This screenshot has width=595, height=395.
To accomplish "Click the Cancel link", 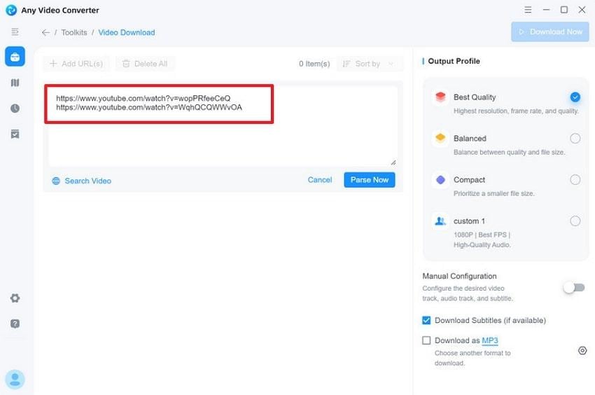I will 319,180.
